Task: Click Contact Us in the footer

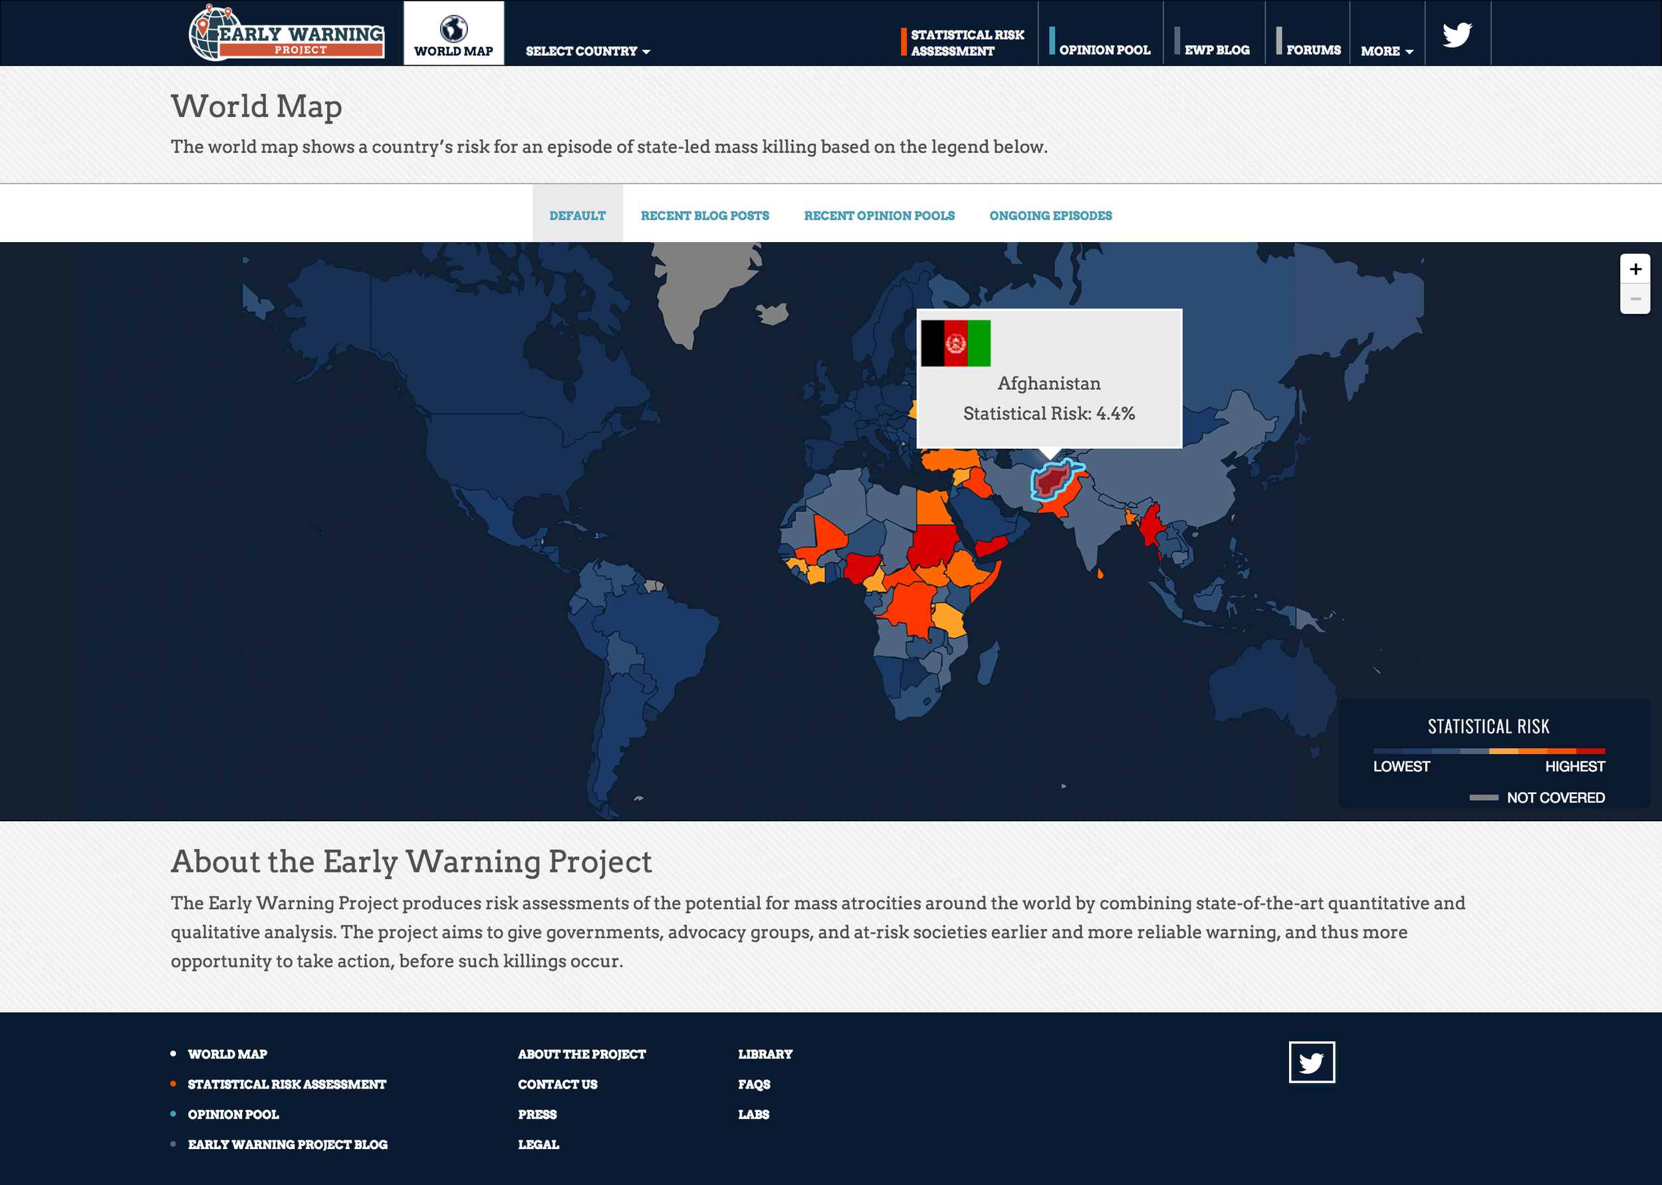Action: 557,1083
